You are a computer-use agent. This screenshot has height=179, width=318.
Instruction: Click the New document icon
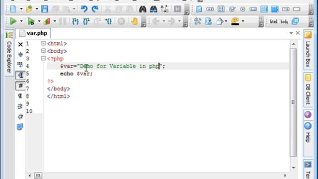[13, 9]
